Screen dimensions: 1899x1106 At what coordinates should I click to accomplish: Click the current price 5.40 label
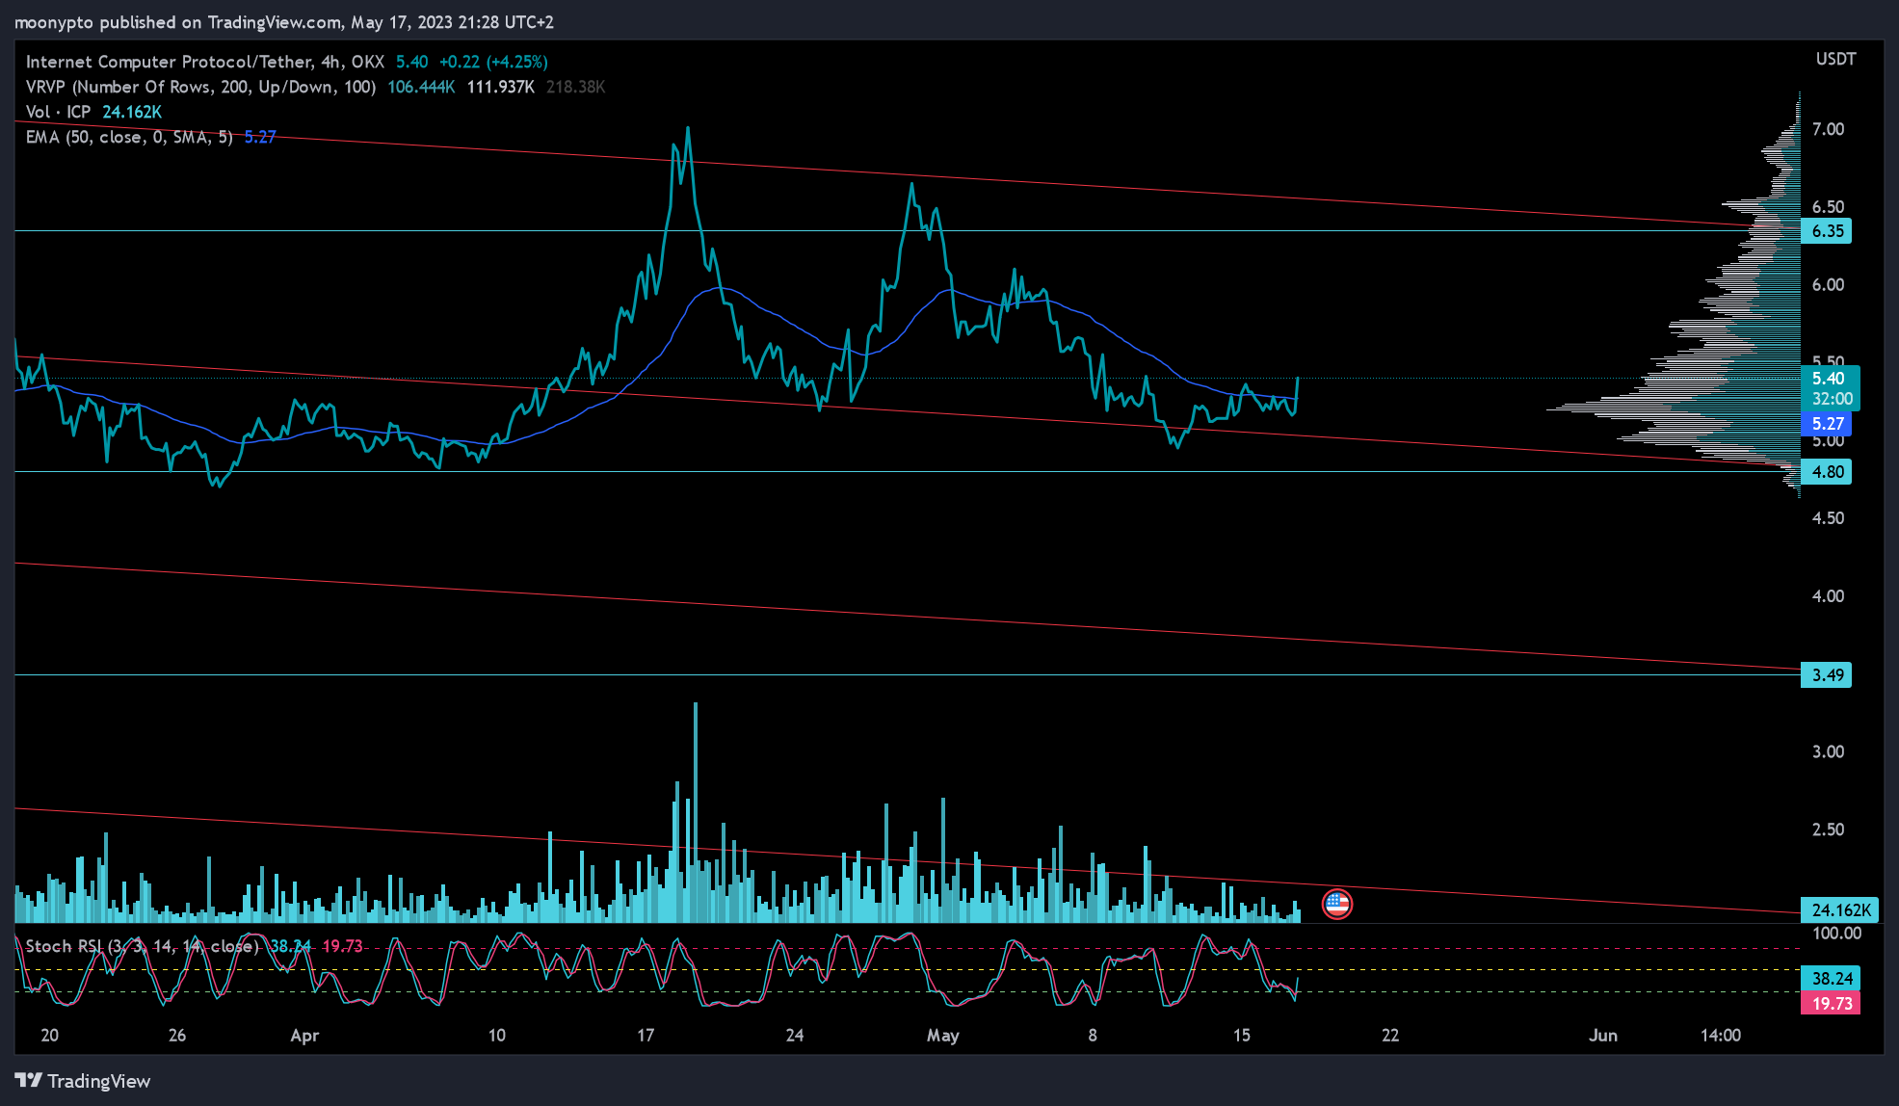point(1829,379)
